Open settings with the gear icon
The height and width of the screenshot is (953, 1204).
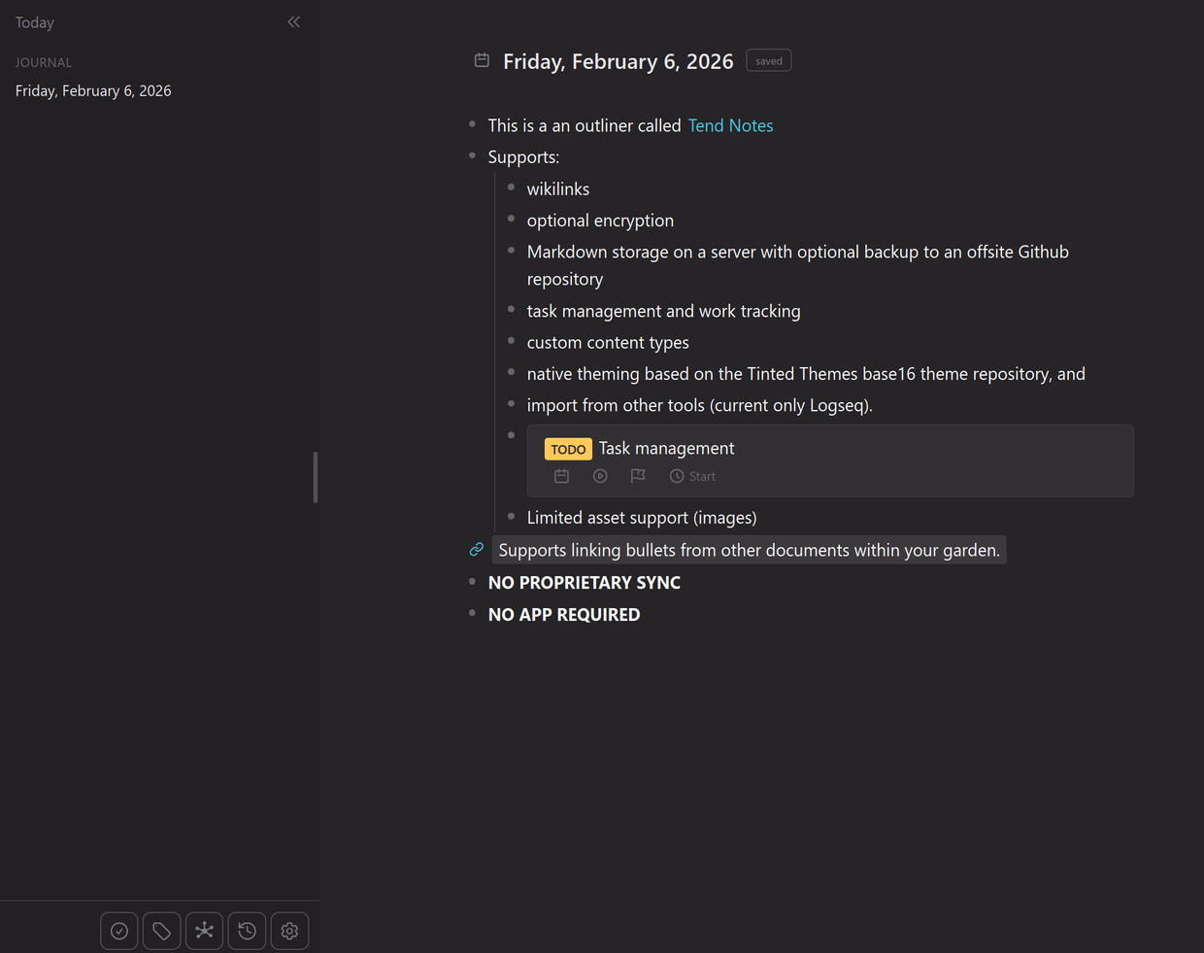(x=289, y=931)
